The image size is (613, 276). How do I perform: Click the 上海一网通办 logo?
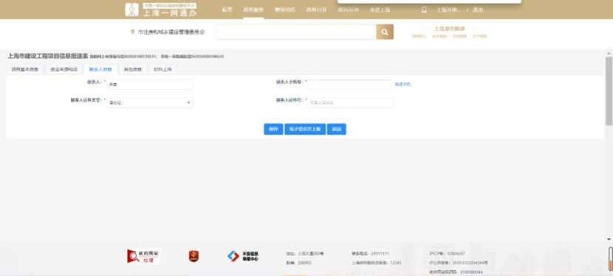point(161,10)
